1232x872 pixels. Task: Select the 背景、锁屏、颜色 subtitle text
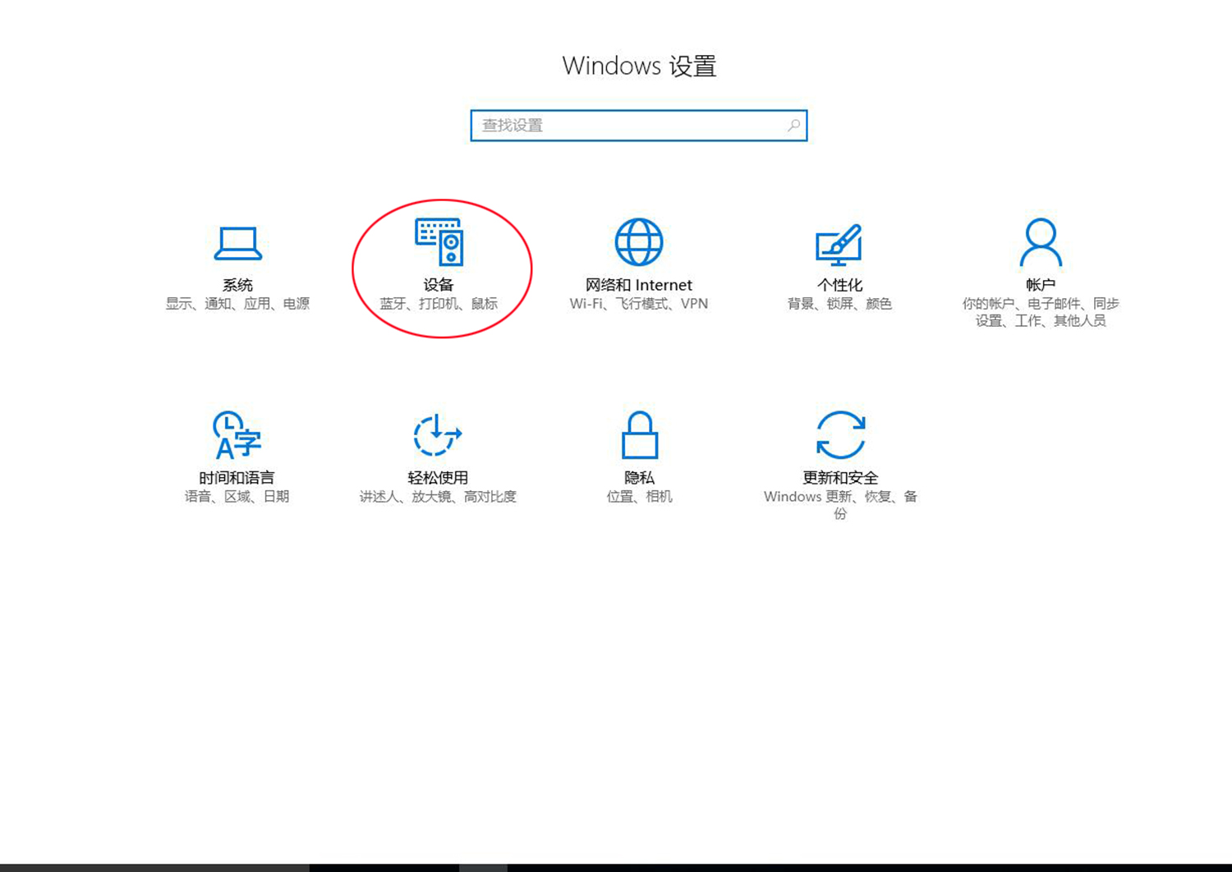pos(839,303)
